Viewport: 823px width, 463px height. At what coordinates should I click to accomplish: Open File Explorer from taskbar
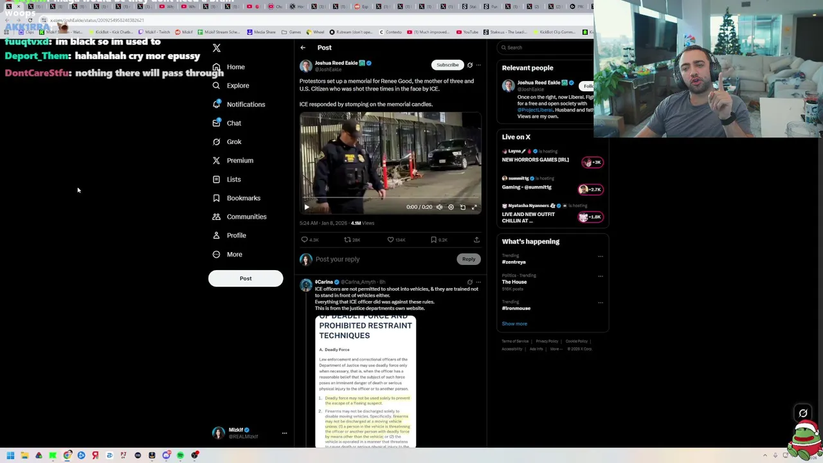(x=24, y=455)
